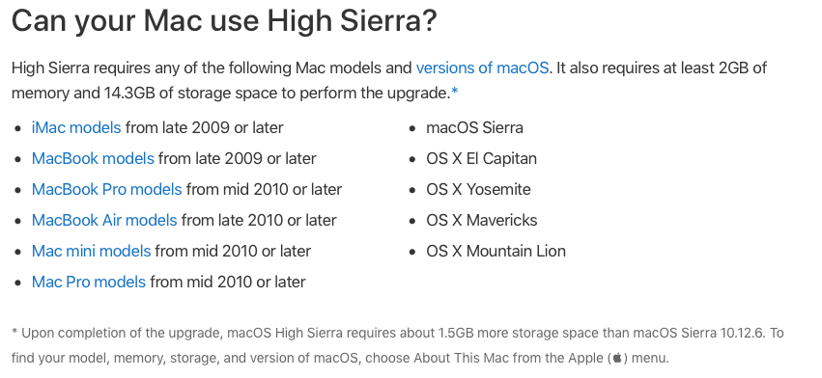This screenshot has width=822, height=378.
Task: Open the MacBook models link
Action: click(x=93, y=159)
